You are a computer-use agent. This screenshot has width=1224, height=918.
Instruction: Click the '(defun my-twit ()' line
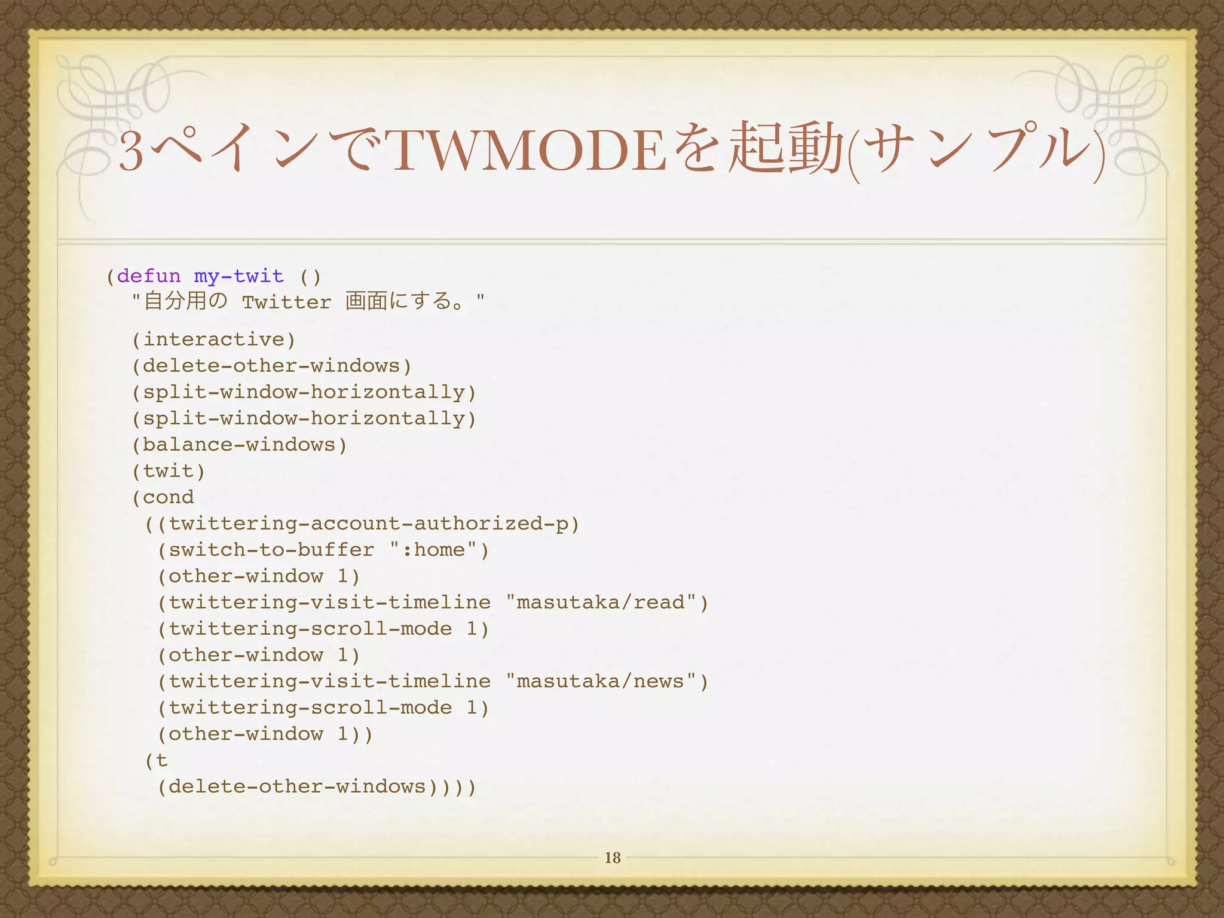(x=214, y=276)
